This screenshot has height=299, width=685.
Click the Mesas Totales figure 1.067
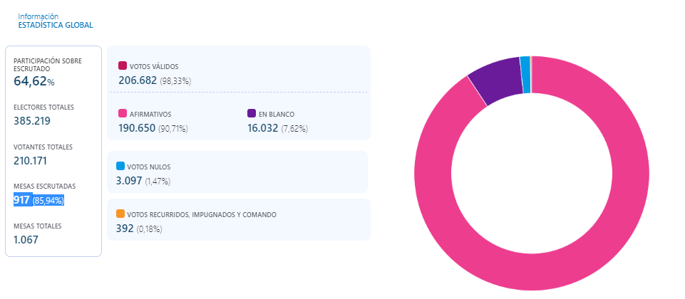[x=26, y=239]
